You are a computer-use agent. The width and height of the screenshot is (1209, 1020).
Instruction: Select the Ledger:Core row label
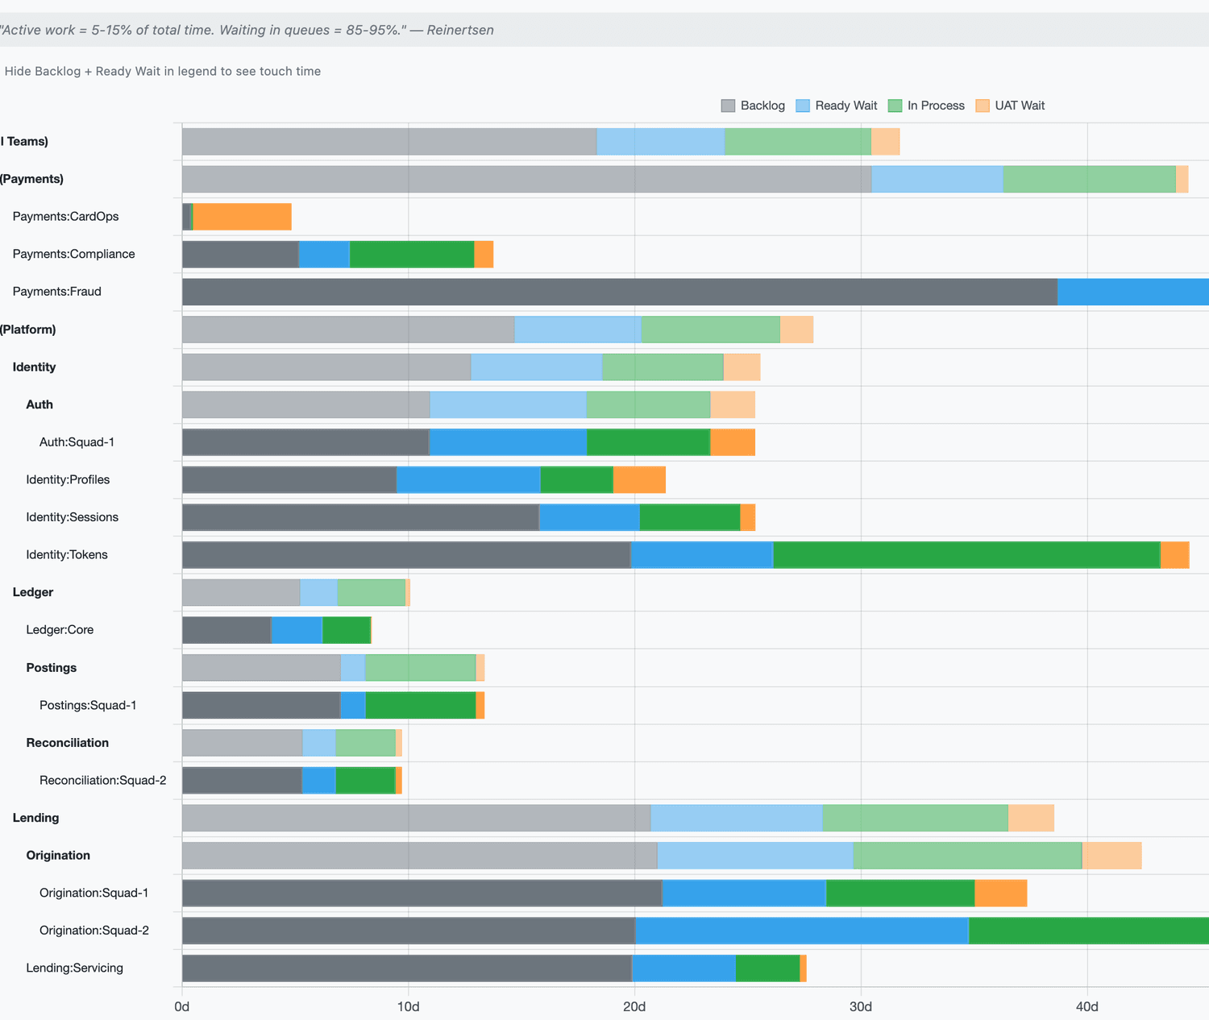click(x=60, y=630)
